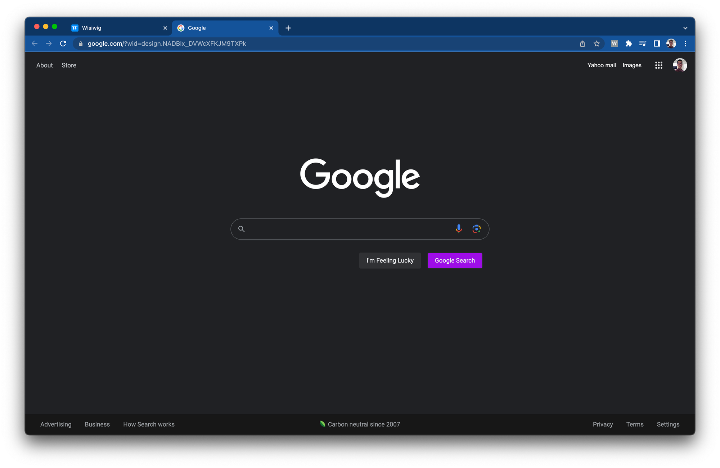Open a new tab
This screenshot has height=468, width=720.
(288, 28)
